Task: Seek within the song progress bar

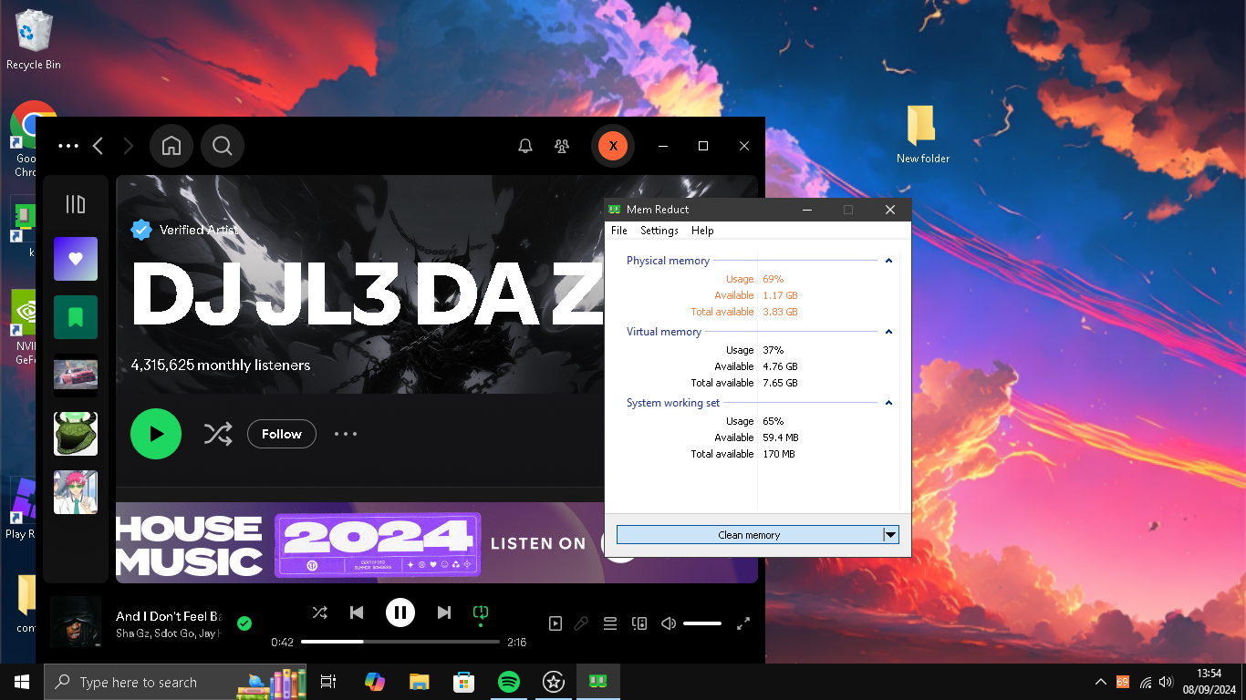Action: [400, 642]
